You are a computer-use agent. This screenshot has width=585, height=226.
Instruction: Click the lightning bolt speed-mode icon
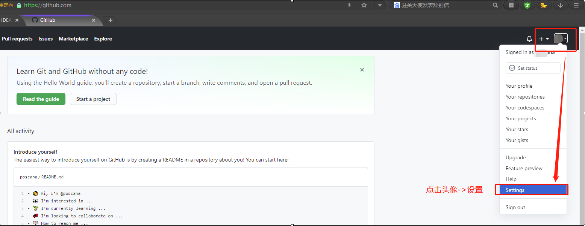pyautogui.click(x=349, y=5)
